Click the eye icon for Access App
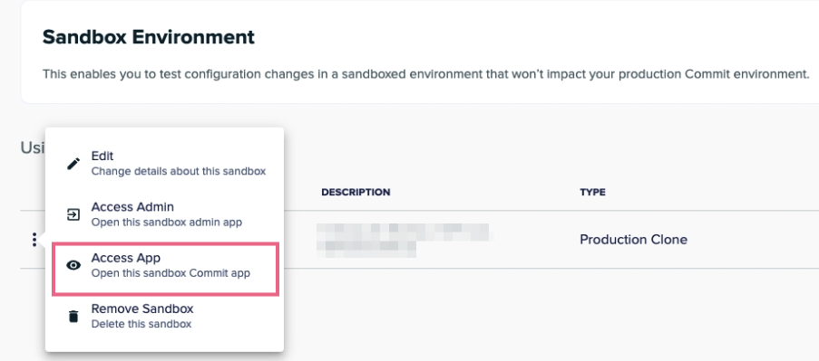This screenshot has width=819, height=361. click(73, 265)
